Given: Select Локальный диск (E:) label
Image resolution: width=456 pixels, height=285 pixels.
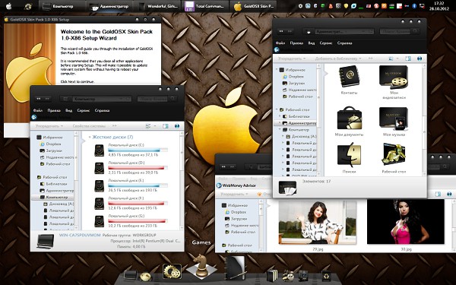Looking at the screenshot, I should coord(126,181).
